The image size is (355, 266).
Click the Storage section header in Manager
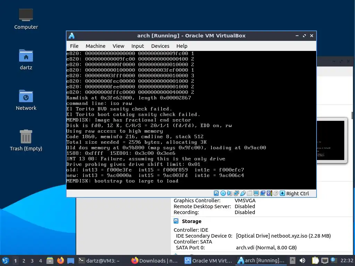pos(191,221)
